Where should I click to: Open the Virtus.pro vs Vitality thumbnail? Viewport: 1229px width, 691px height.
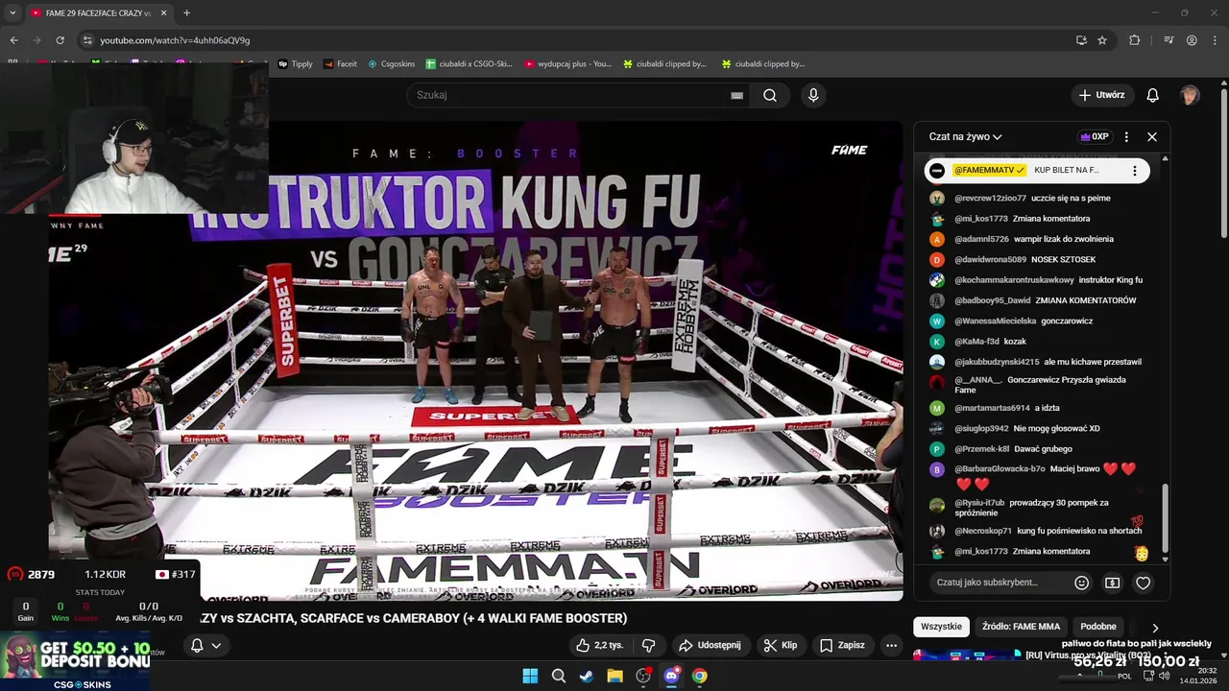(967, 655)
